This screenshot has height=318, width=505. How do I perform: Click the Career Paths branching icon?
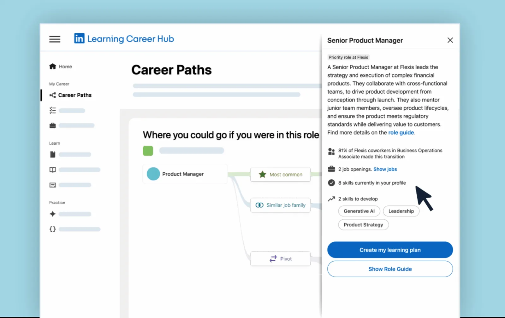53,95
